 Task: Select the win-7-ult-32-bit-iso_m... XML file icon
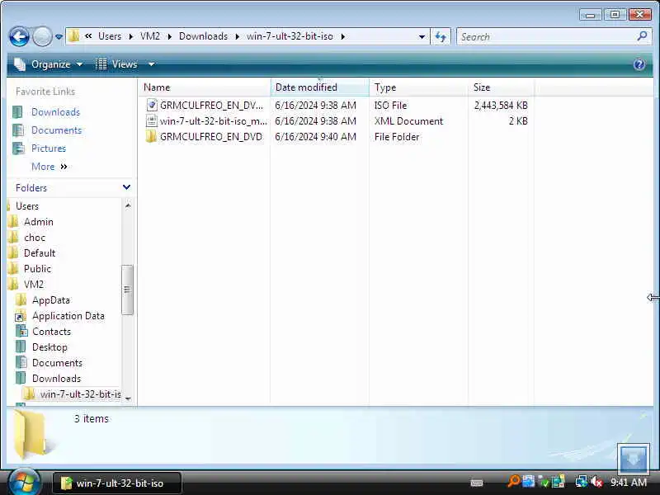click(x=152, y=120)
